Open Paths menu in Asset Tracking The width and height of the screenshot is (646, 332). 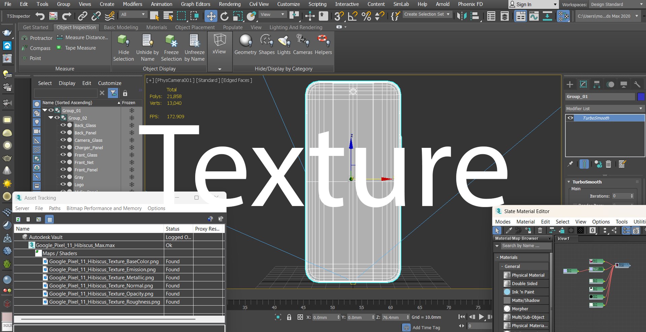(55, 208)
